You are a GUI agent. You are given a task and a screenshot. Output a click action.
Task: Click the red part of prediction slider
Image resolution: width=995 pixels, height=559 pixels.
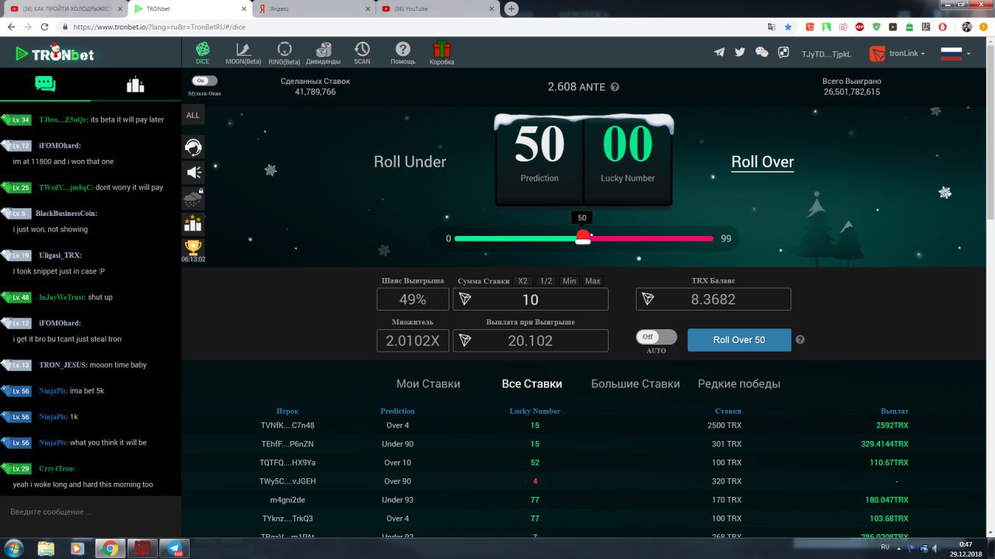653,238
